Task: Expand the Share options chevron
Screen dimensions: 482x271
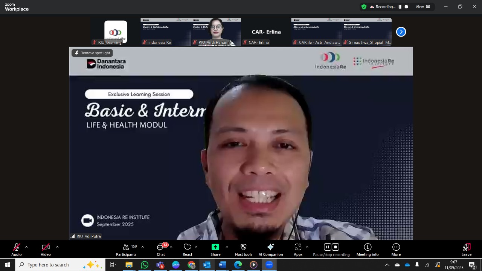Action: 227,247
